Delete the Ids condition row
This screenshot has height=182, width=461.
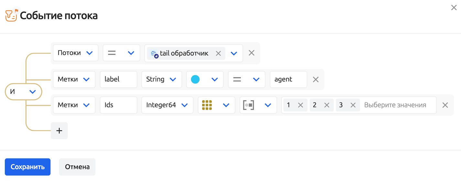tap(445, 105)
